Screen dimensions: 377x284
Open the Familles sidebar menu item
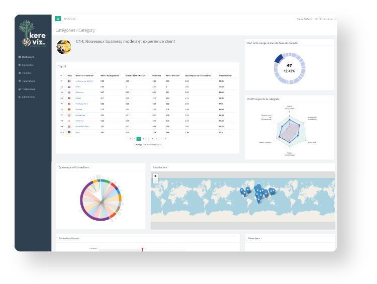pyautogui.click(x=27, y=73)
